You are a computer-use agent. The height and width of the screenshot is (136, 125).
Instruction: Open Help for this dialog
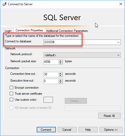pyautogui.click(x=88, y=130)
